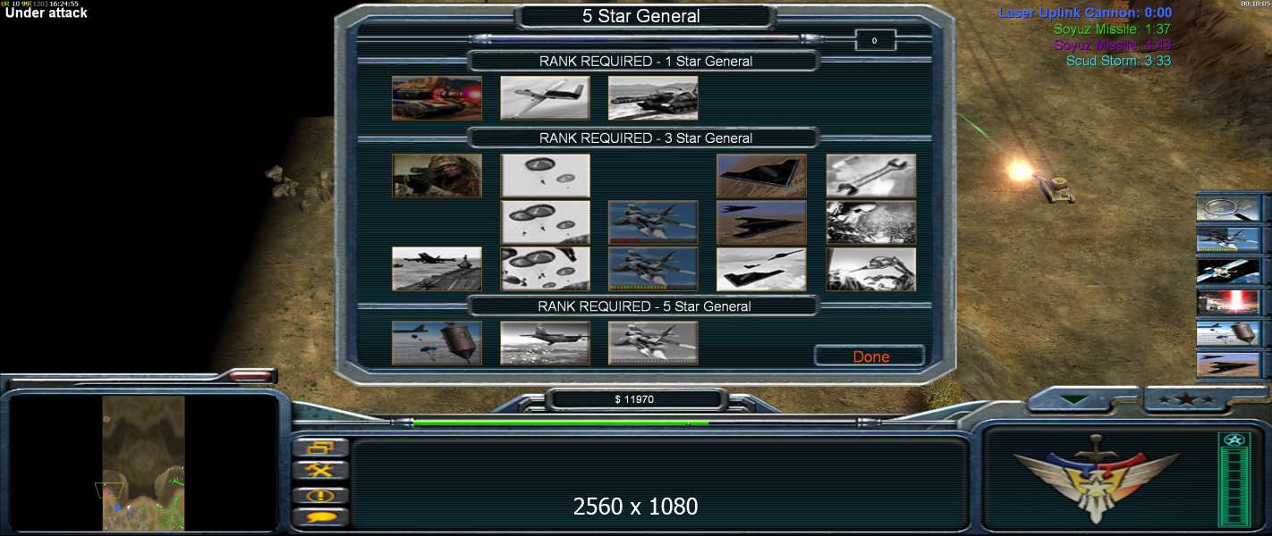Image resolution: width=1272 pixels, height=536 pixels.
Task: Select the red-laser tank power under 1 Star General
Action: pos(437,98)
